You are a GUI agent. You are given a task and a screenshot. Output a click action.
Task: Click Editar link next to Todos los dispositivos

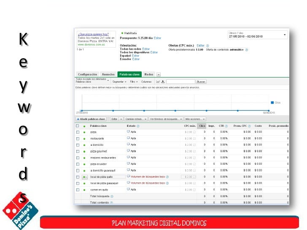(x=154, y=52)
